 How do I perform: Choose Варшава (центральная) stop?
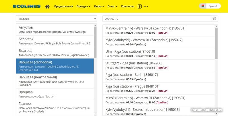click(55, 81)
